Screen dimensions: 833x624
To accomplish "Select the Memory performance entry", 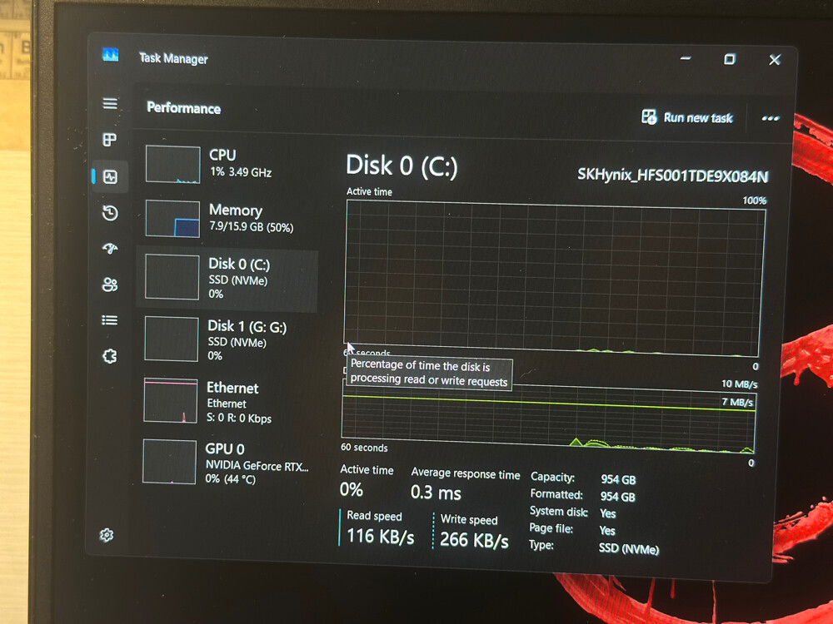I will (x=228, y=218).
